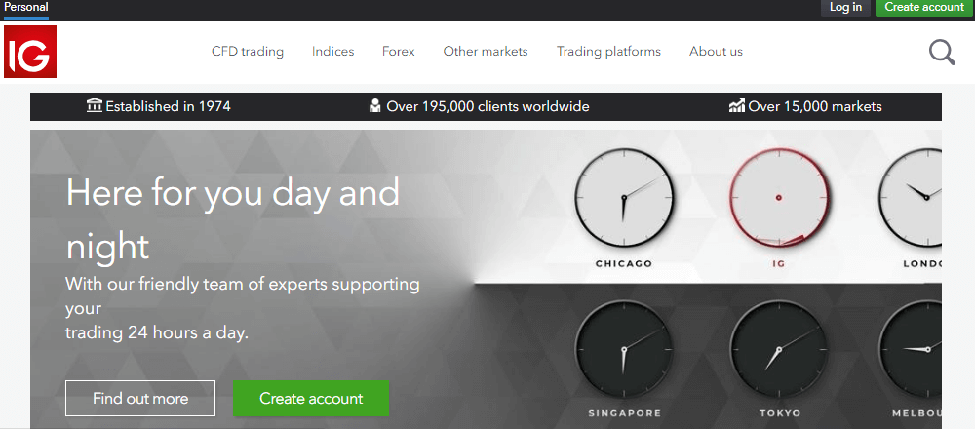Click the person icon beside clients worldwide

(374, 106)
